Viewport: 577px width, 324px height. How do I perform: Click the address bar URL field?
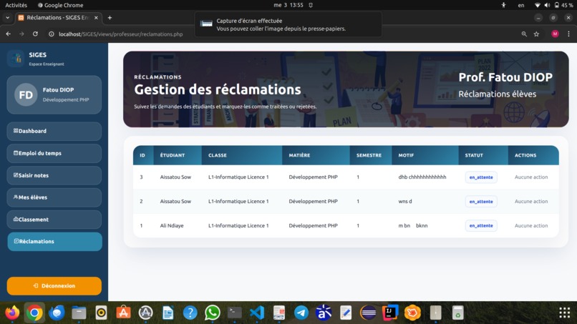(121, 34)
